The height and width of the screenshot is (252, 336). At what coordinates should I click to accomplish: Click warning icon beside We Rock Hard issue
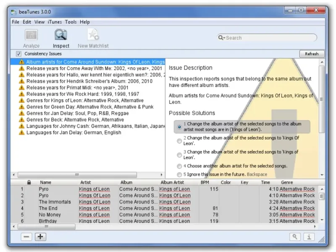(22, 94)
